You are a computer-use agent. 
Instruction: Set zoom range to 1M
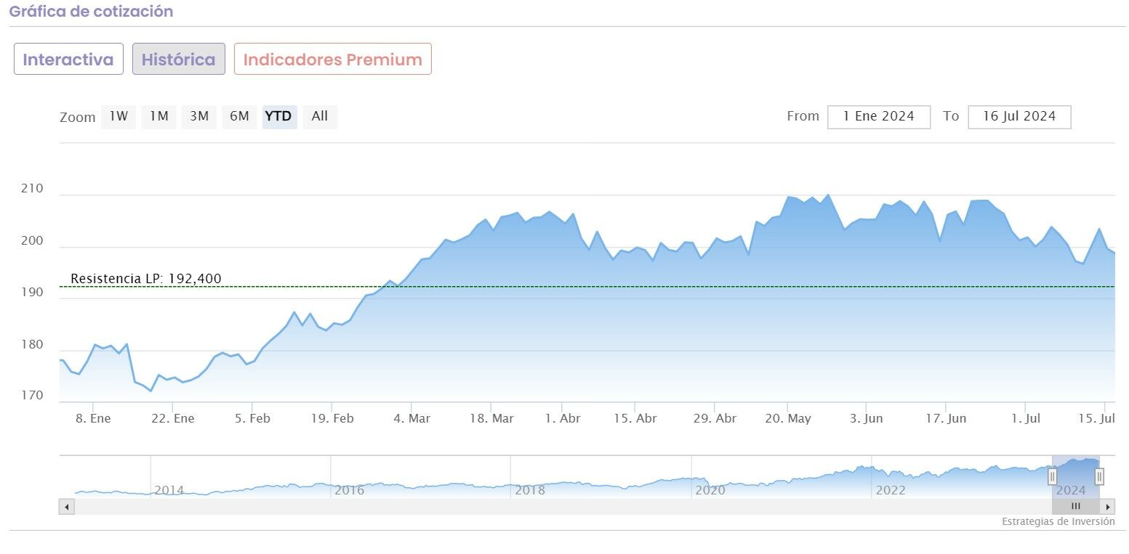[x=158, y=116]
